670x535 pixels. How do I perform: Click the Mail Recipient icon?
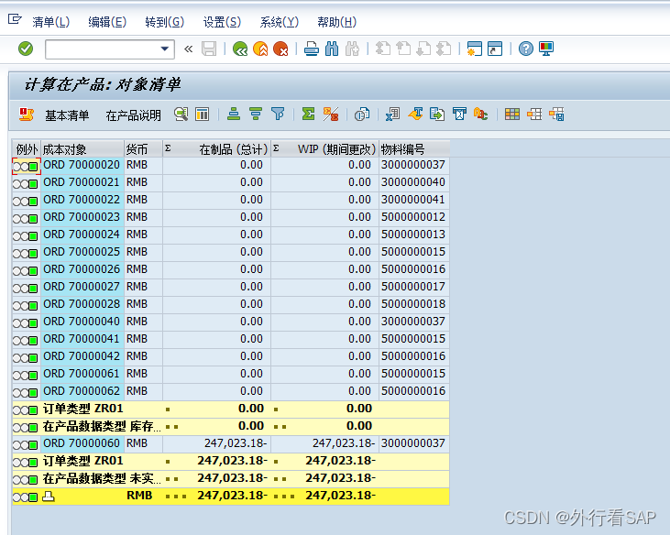459,115
